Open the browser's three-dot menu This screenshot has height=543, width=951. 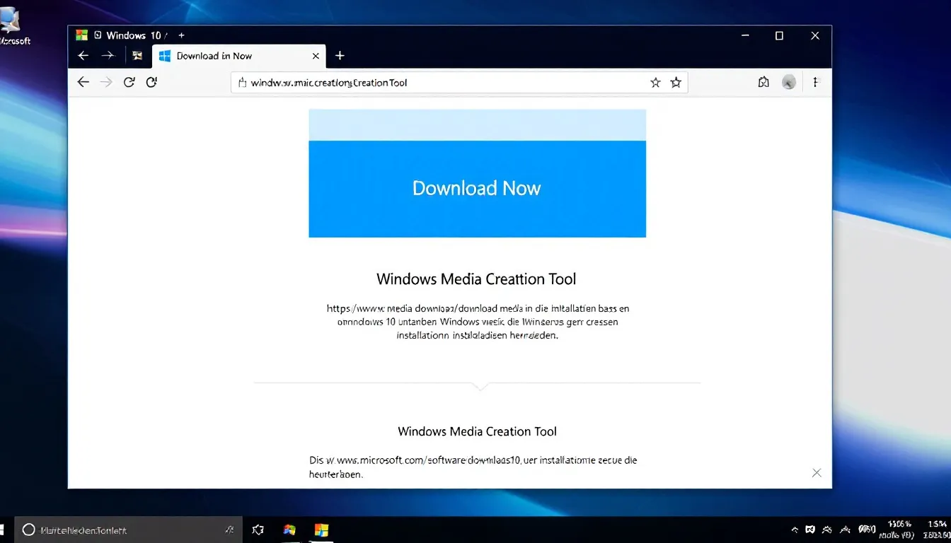coord(816,82)
